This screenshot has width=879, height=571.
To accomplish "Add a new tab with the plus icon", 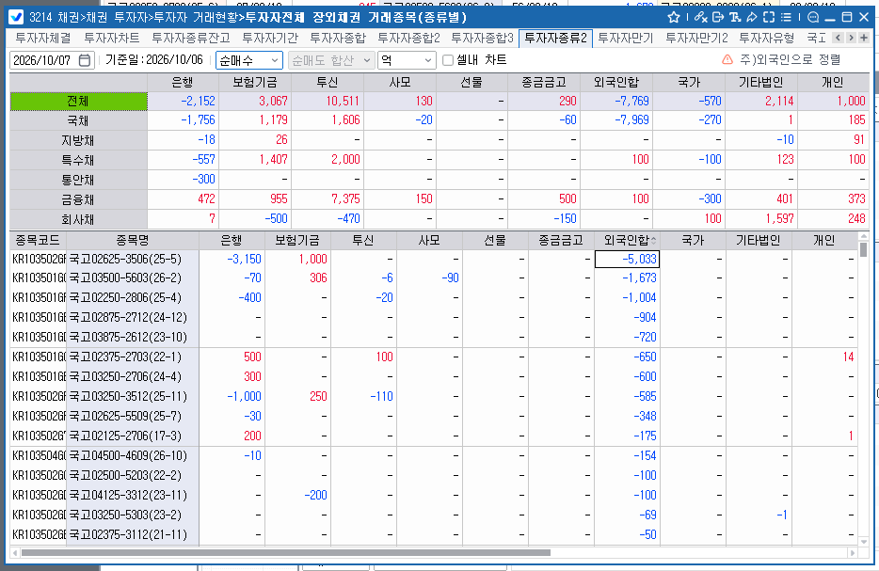I will [x=864, y=38].
